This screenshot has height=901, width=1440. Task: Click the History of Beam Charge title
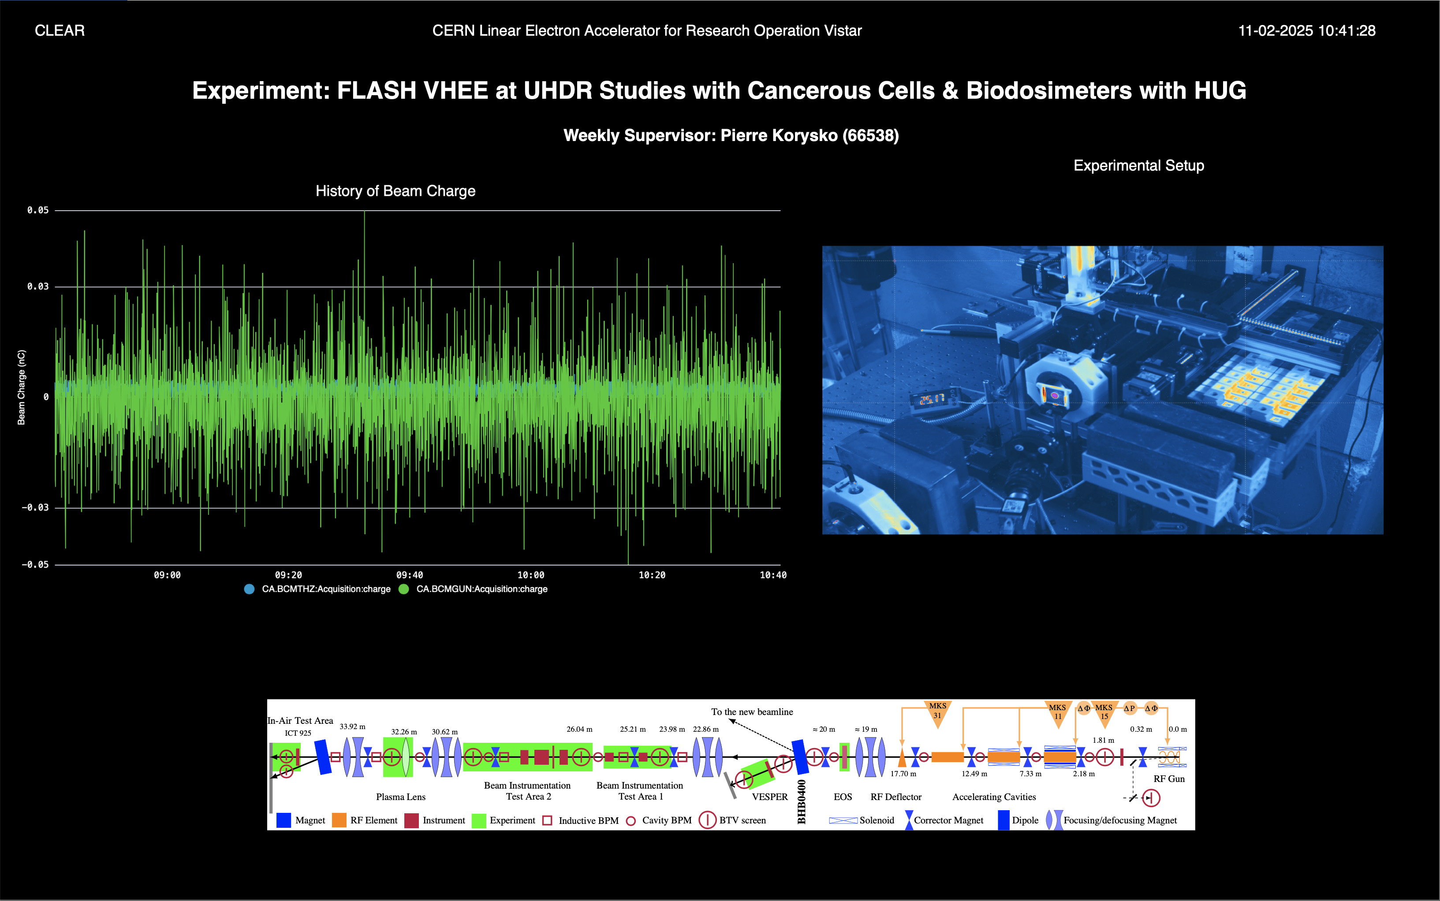click(x=395, y=191)
